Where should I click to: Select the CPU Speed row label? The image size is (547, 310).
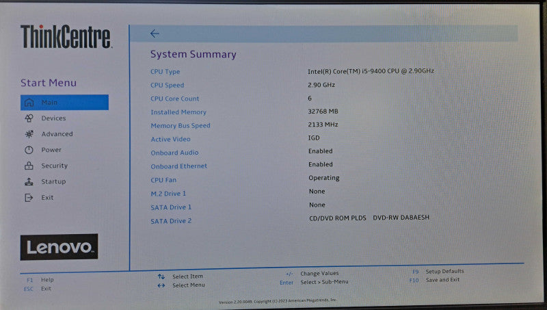(167, 85)
